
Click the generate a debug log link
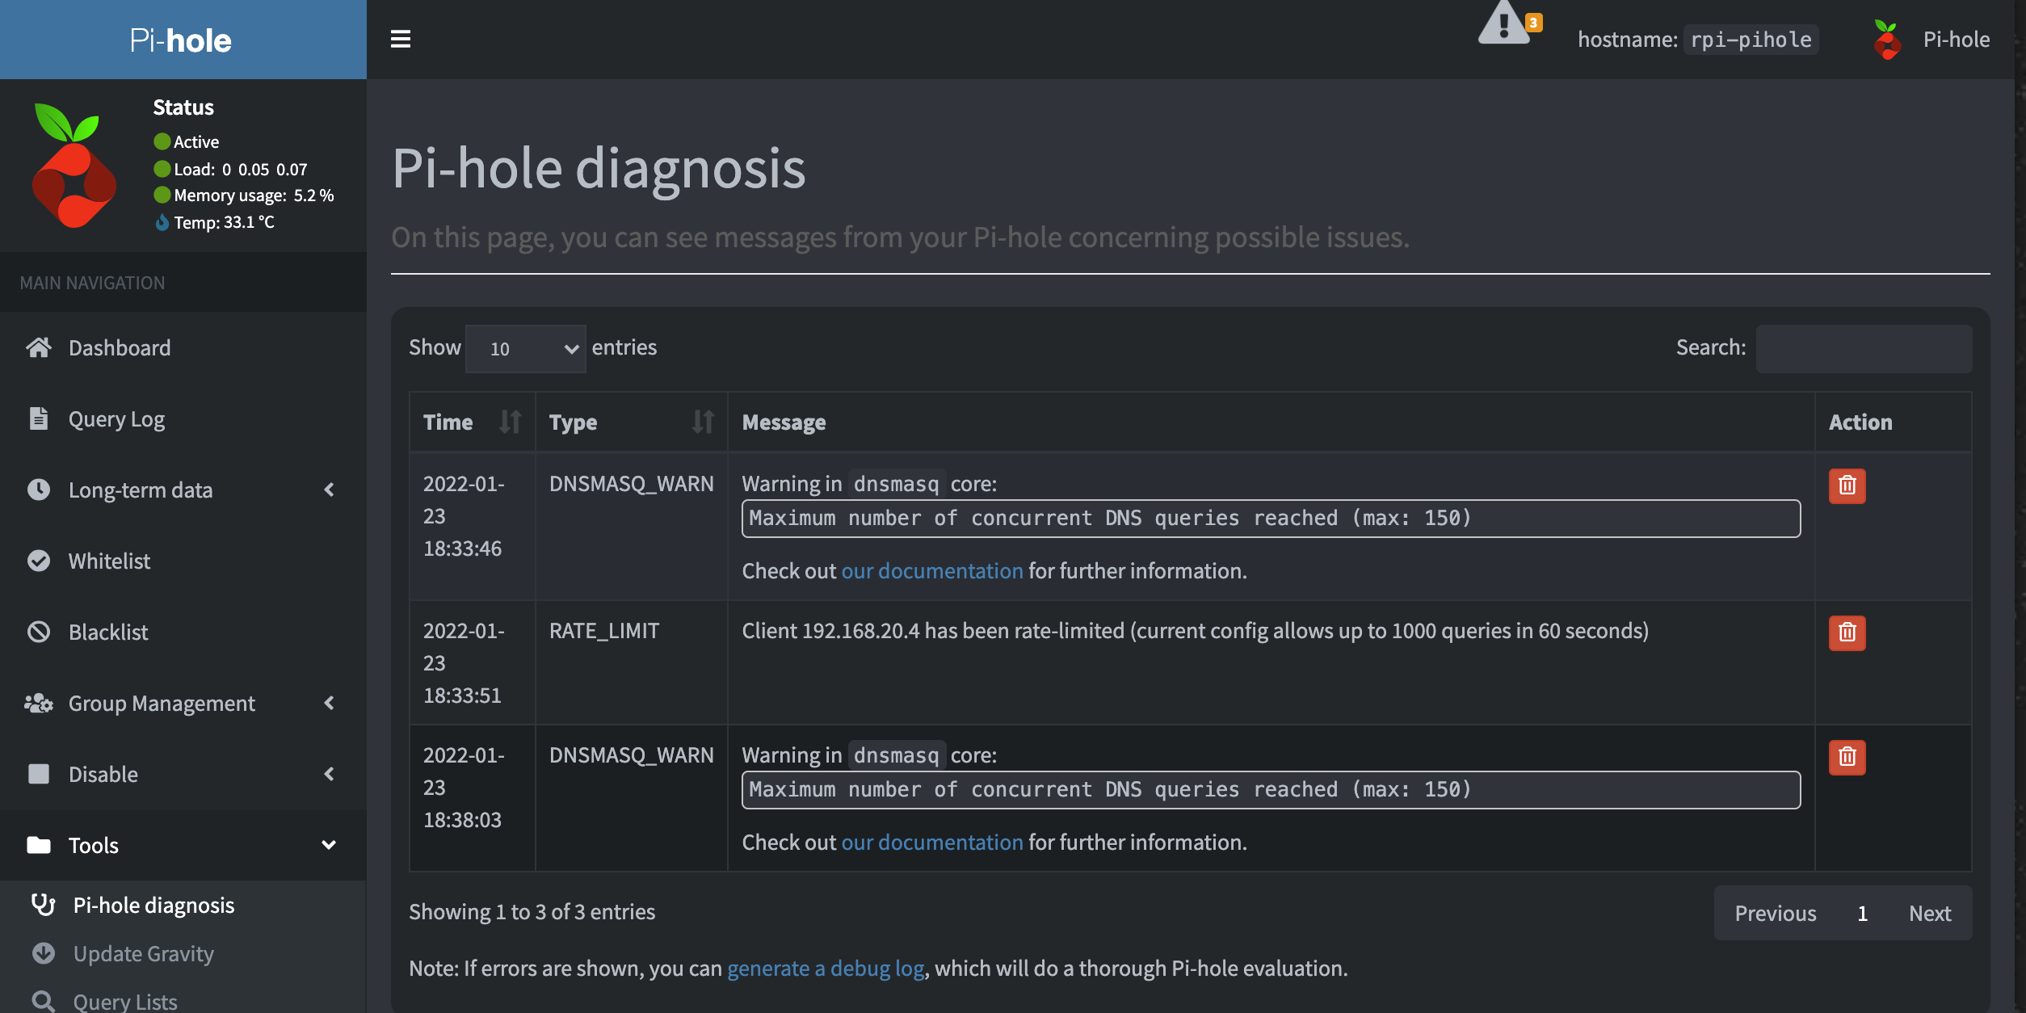pyautogui.click(x=826, y=968)
